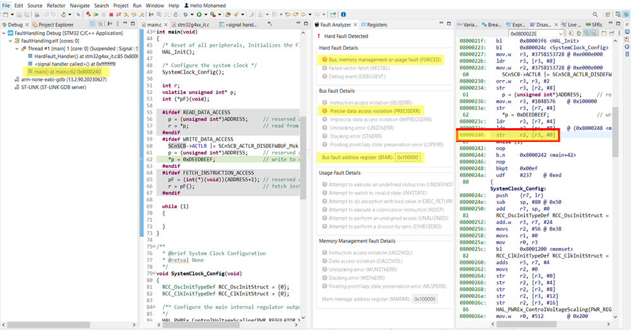
Task: Switch to stm32g4xx_it.c editor tab
Action: coord(190,25)
